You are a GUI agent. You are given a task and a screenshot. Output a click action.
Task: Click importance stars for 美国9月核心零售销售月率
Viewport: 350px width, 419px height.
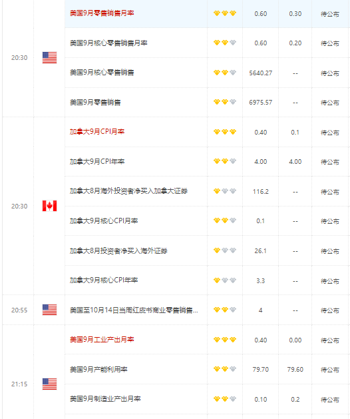click(x=225, y=43)
